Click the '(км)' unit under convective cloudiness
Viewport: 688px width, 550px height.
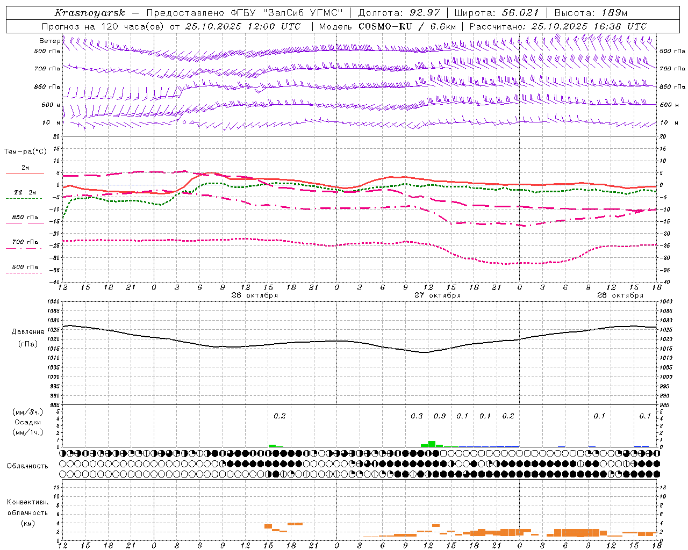coord(28,523)
